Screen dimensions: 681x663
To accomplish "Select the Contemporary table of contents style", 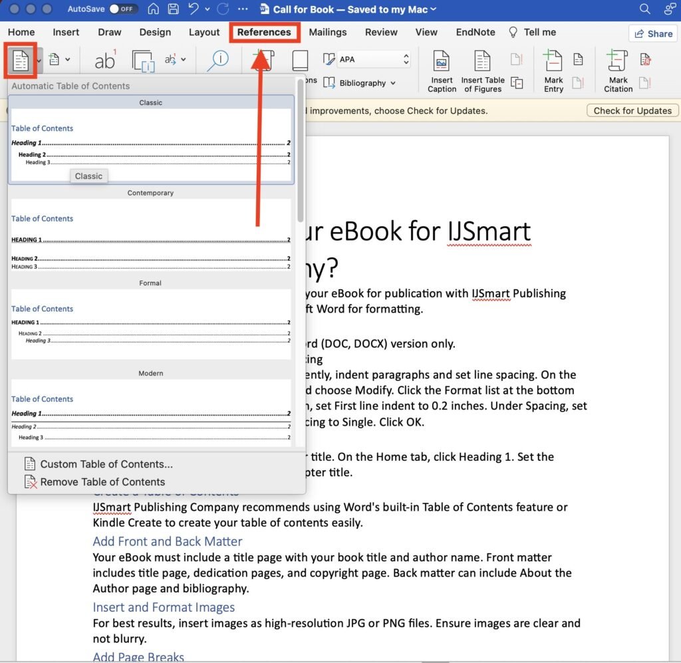I will 151,231.
